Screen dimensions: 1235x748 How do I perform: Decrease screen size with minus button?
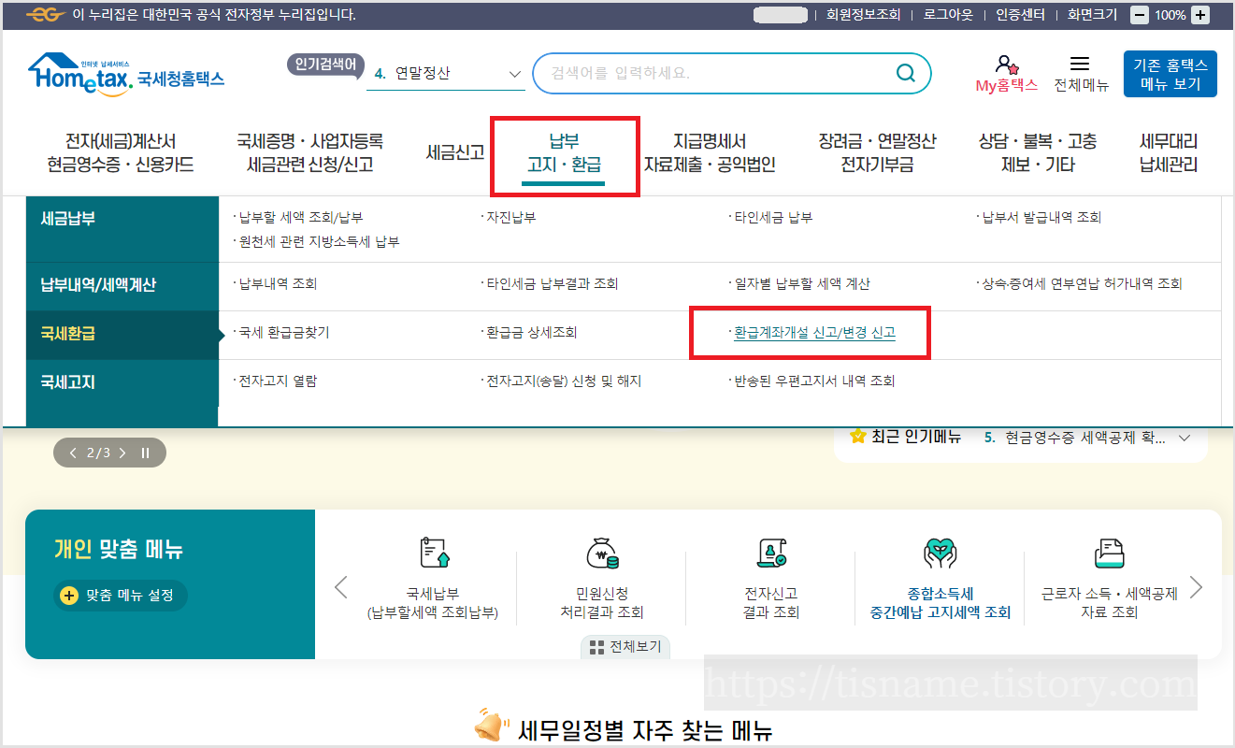1140,15
